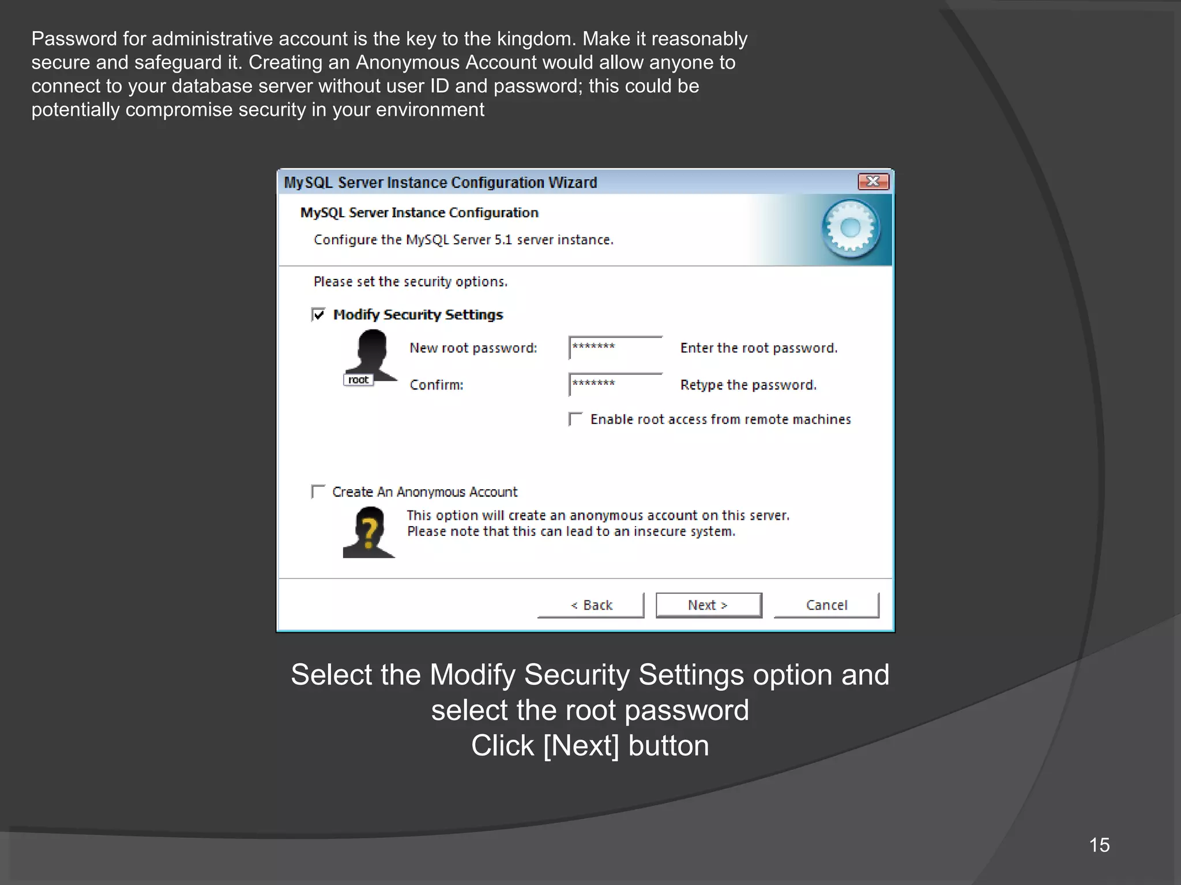Click the wizard title bar text
This screenshot has width=1181, height=885.
pos(441,183)
